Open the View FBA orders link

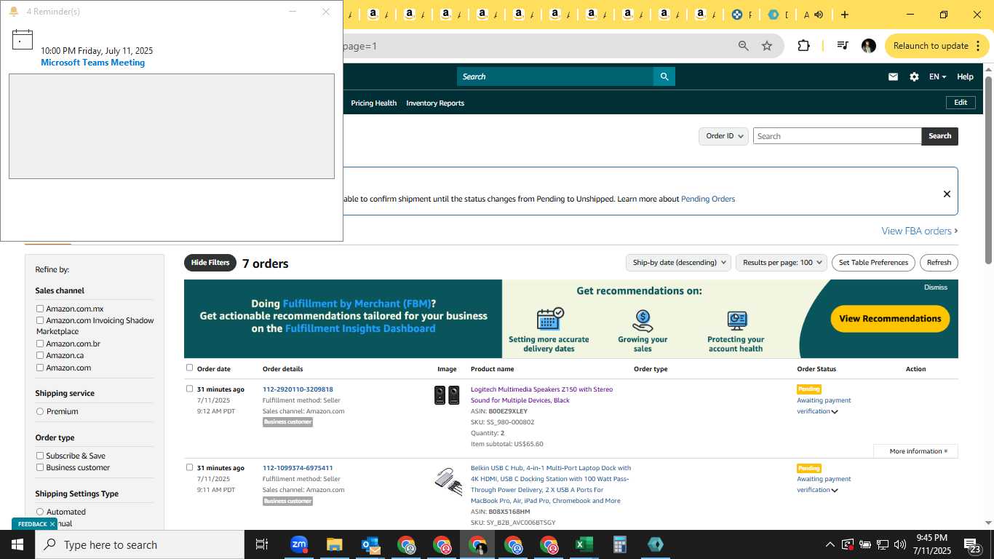point(919,231)
